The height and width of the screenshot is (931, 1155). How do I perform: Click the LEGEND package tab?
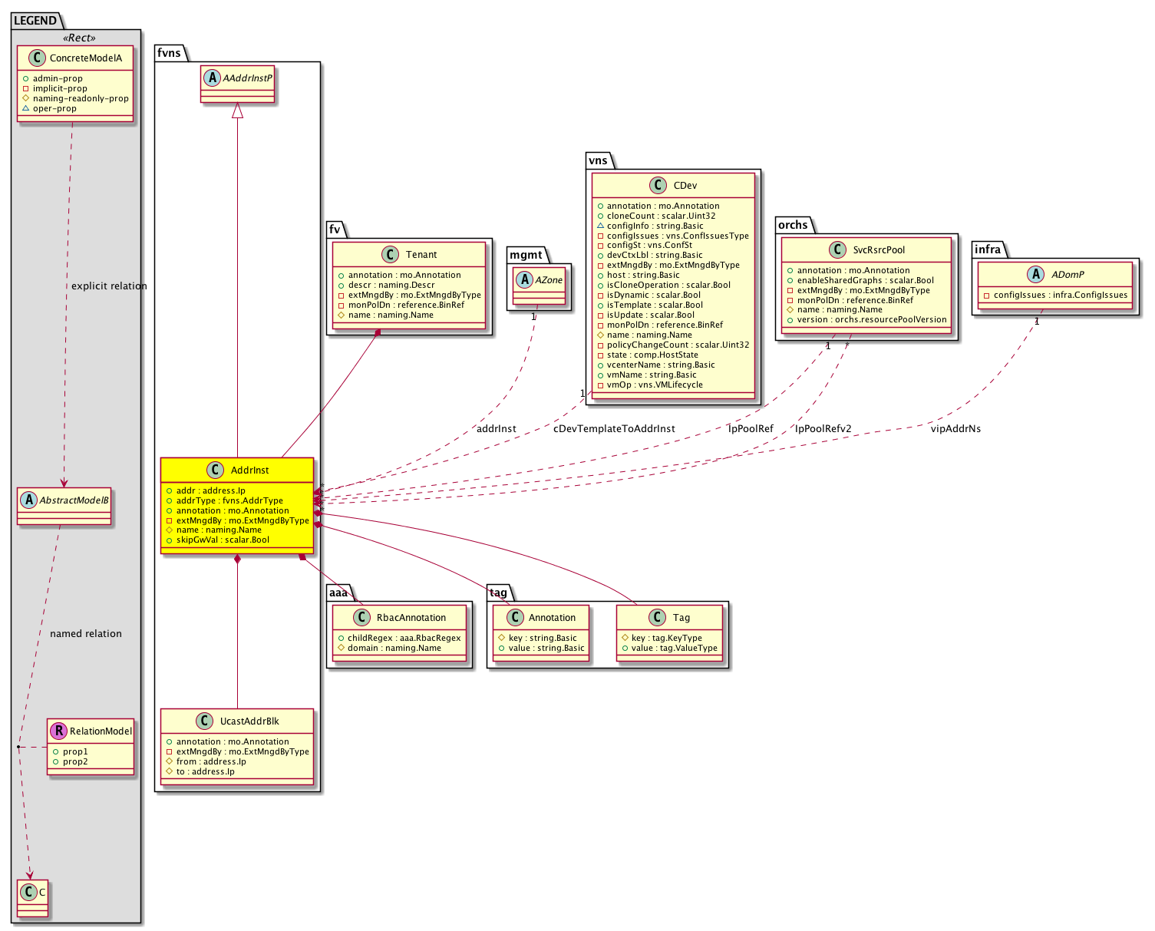(35, 21)
